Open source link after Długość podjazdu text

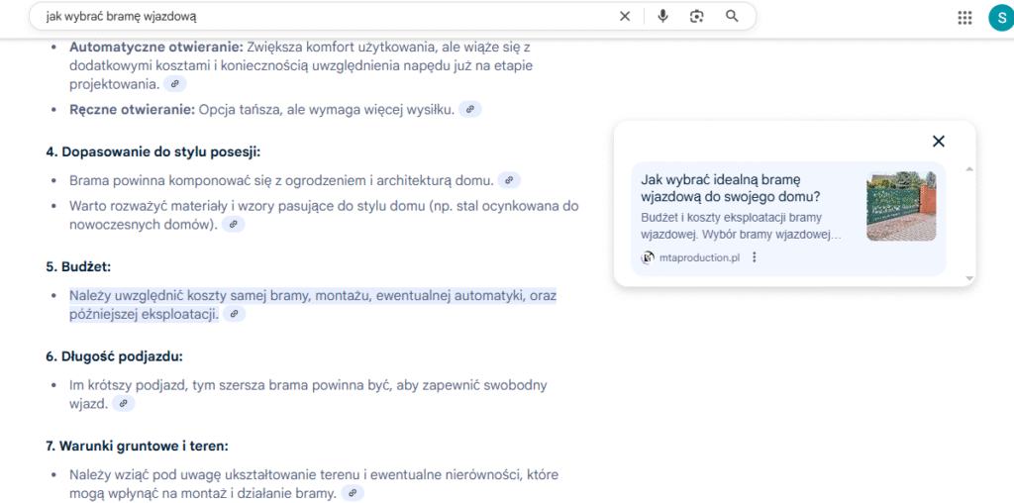pos(123,404)
